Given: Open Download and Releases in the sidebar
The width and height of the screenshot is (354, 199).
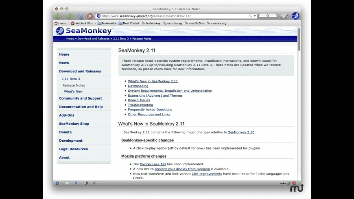Looking at the screenshot, I should click(80, 71).
